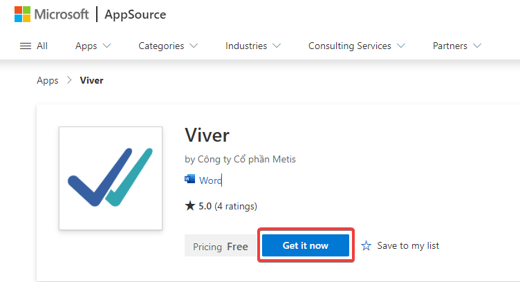
Task: Expand the Apps dropdown chevron
Action: (x=106, y=46)
